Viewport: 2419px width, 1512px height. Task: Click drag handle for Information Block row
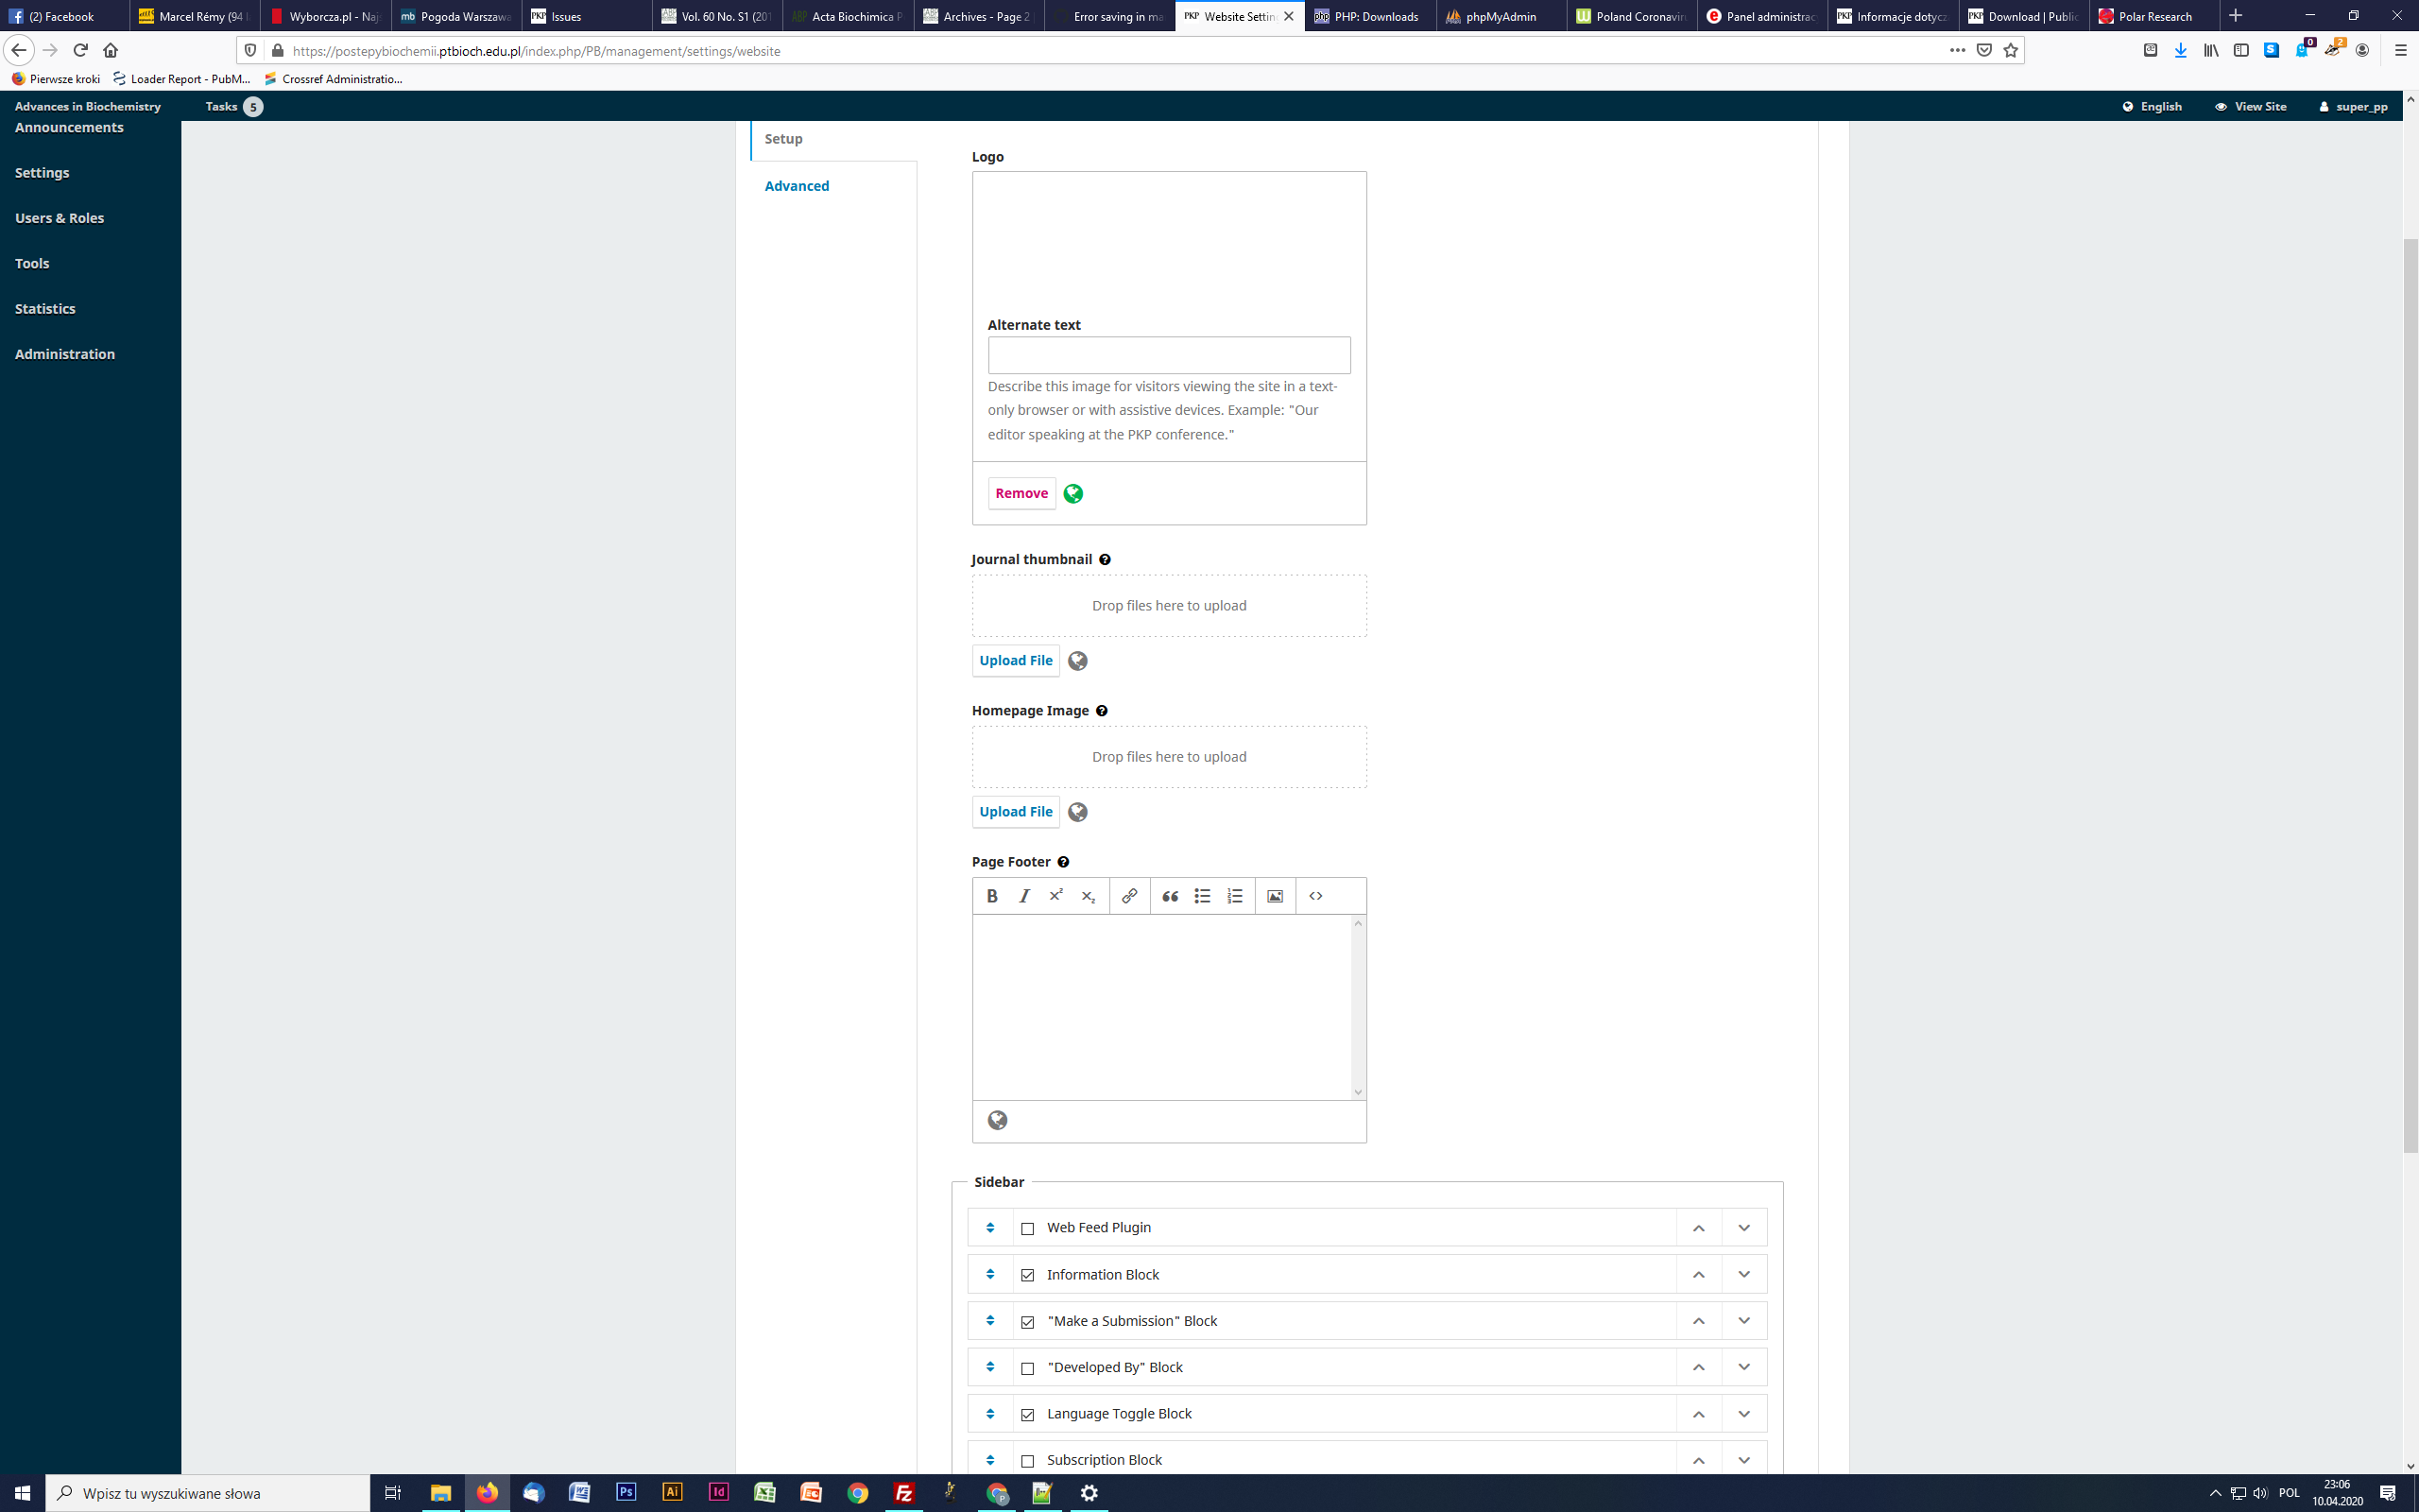(x=990, y=1274)
